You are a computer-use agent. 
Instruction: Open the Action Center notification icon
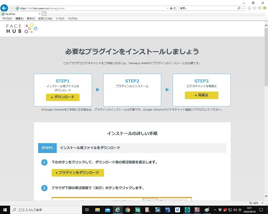pyautogui.click(x=261, y=210)
